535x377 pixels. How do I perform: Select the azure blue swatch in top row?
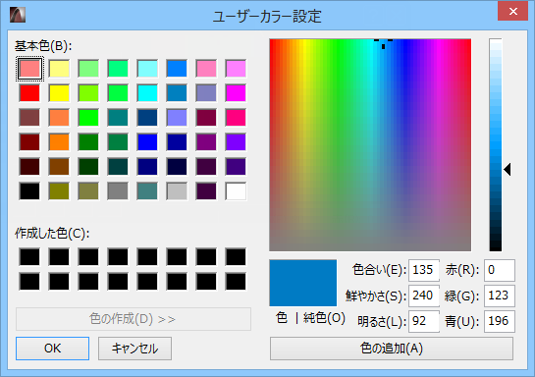(x=177, y=69)
